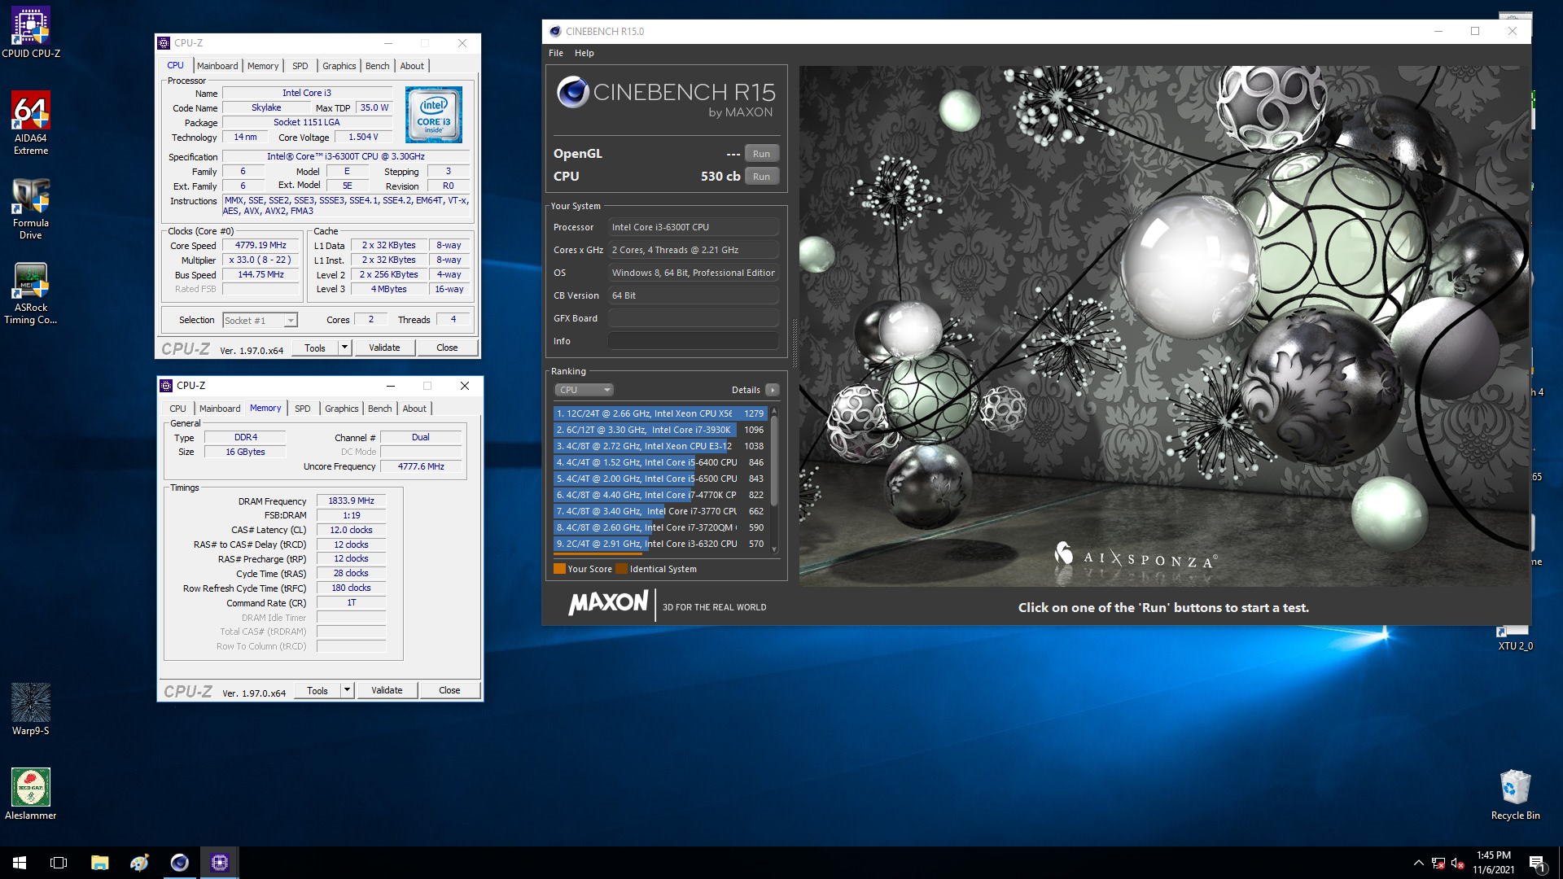1563x879 pixels.
Task: Click the network status tray icon
Action: [x=1438, y=863]
